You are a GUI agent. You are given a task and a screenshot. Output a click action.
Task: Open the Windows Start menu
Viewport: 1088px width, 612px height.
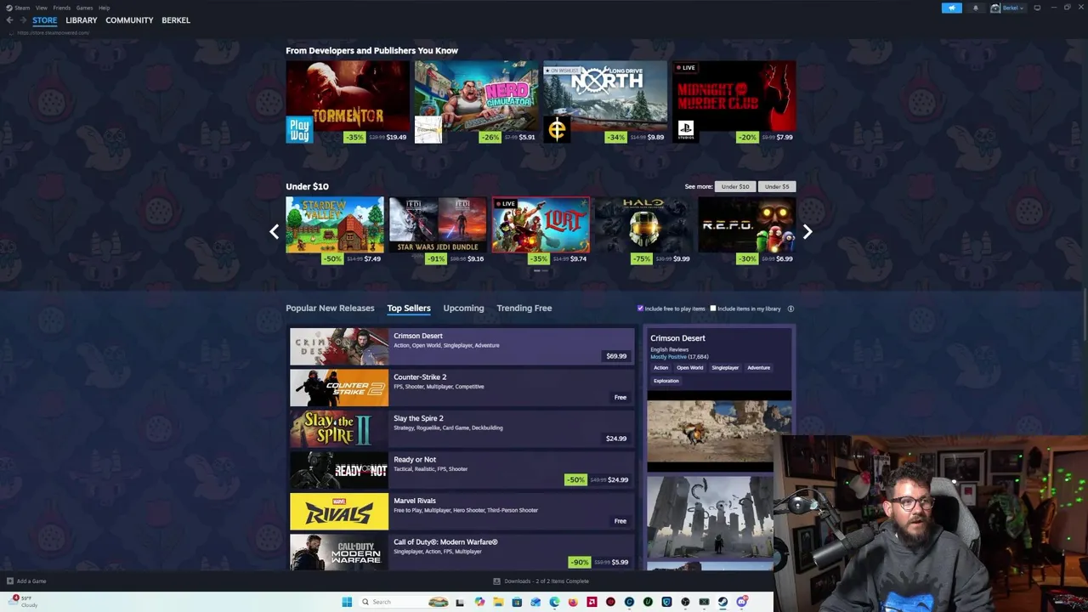click(x=347, y=602)
